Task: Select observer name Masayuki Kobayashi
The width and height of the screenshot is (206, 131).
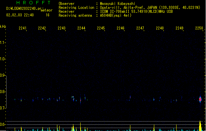Action: click(118, 4)
